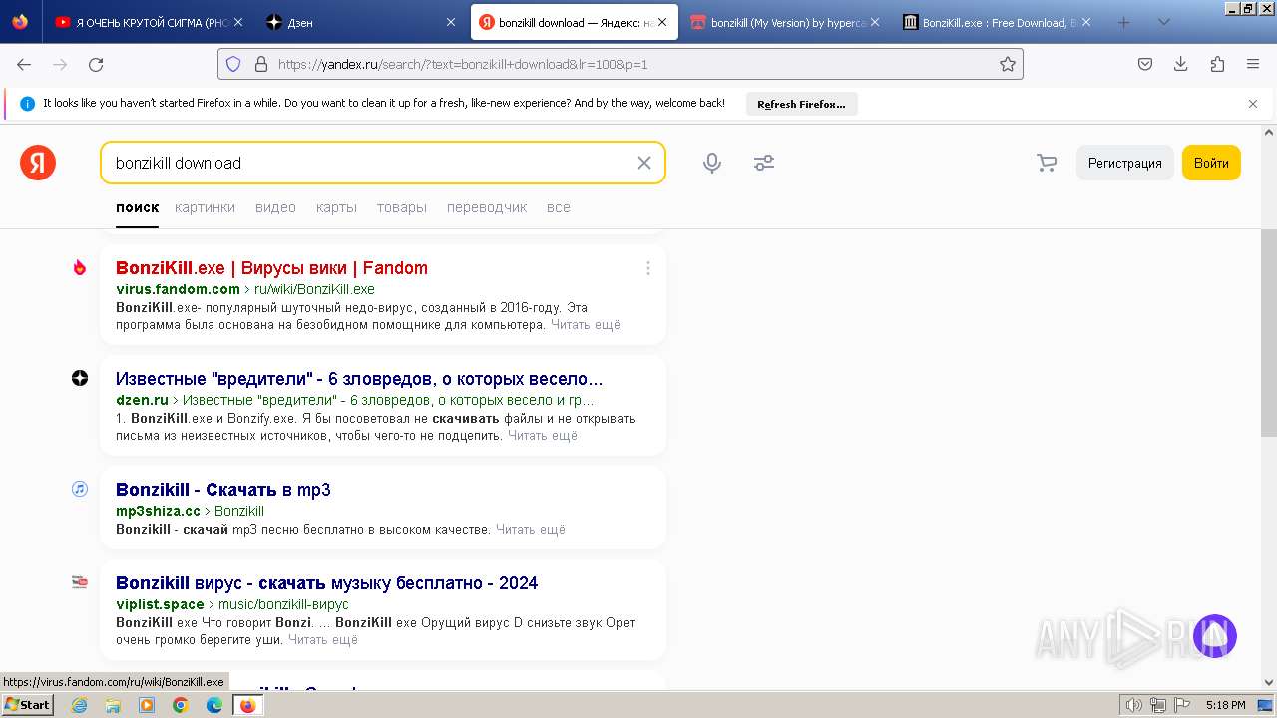Click the page vertical scrollbar thumb
1277x718 pixels.
(1269, 332)
